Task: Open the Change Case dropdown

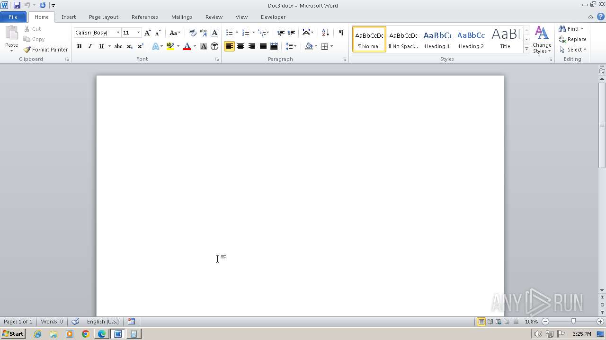Action: click(175, 33)
